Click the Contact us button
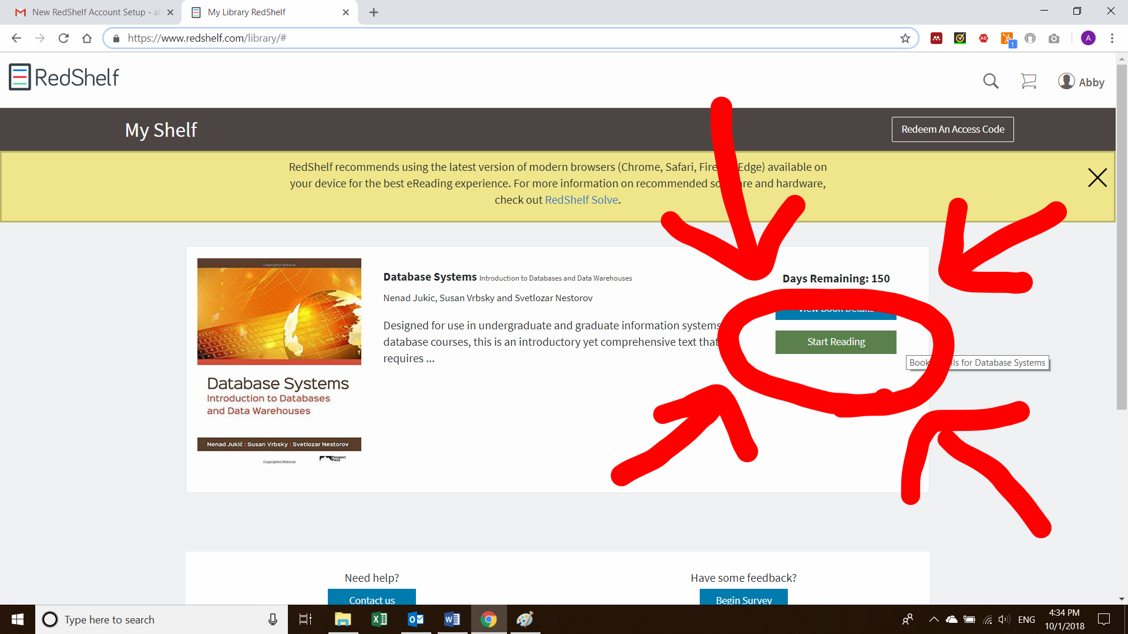 point(372,598)
